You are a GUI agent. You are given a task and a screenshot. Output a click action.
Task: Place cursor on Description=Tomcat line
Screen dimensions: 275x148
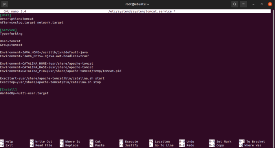[16, 19]
